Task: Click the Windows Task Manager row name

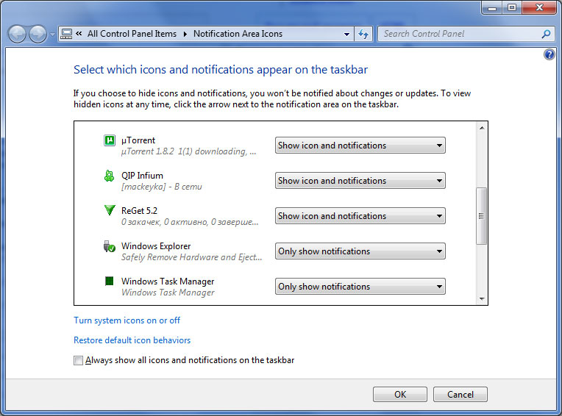Action: 168,281
